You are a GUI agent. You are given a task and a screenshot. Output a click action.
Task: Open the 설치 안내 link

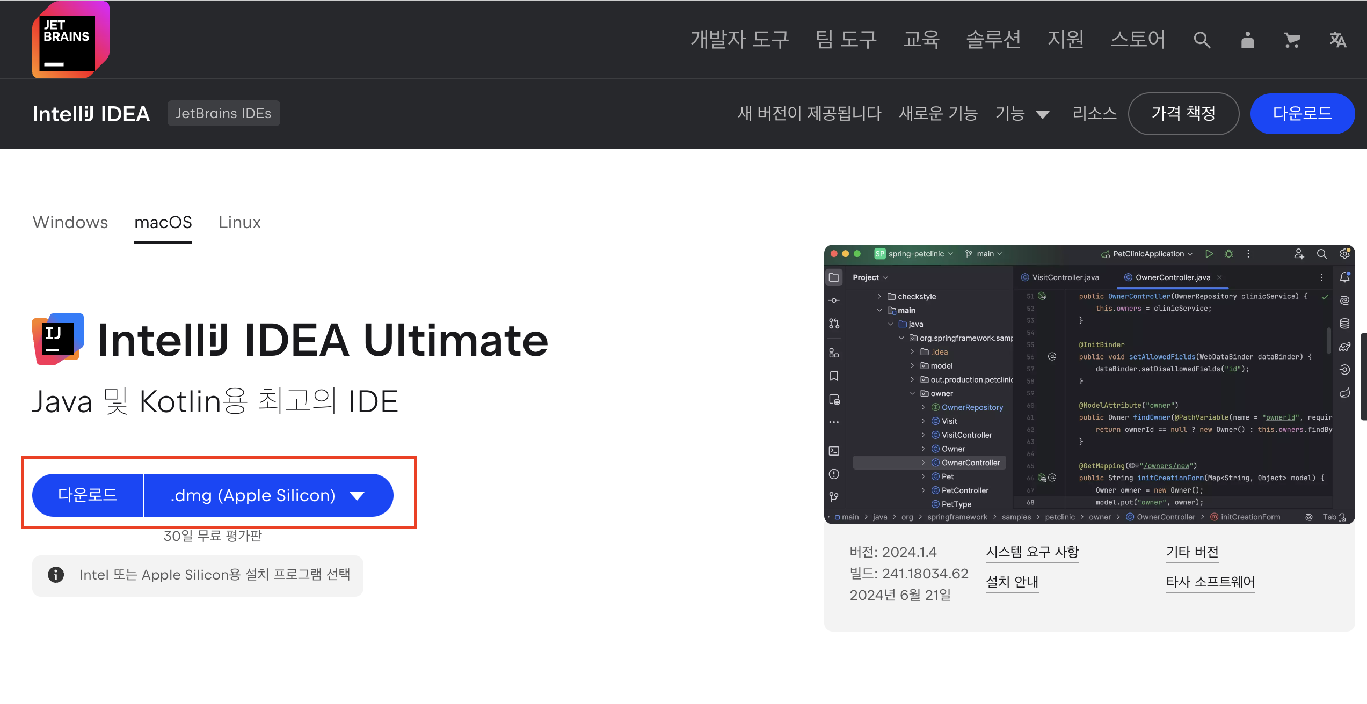(x=1012, y=582)
